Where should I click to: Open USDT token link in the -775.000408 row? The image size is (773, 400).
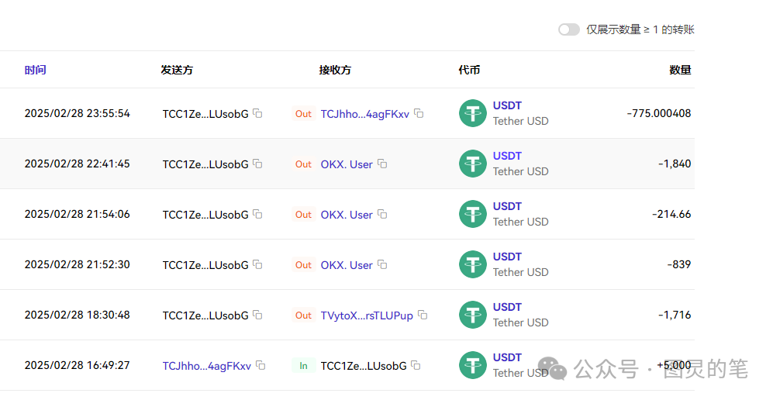tap(507, 105)
